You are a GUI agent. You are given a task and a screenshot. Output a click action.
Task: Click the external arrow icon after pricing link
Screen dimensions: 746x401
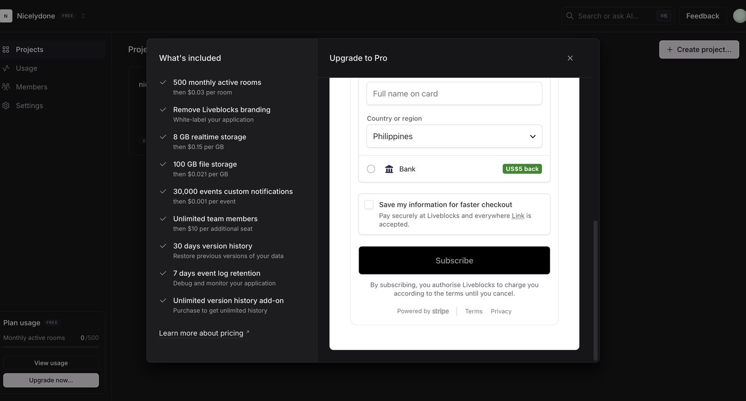point(248,333)
